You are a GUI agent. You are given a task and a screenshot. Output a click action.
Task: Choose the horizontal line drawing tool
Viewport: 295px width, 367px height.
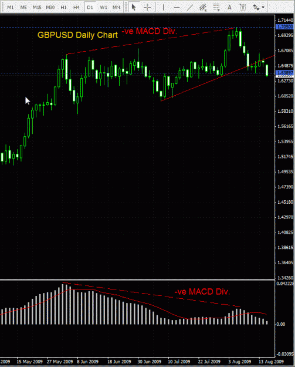pos(177,8)
